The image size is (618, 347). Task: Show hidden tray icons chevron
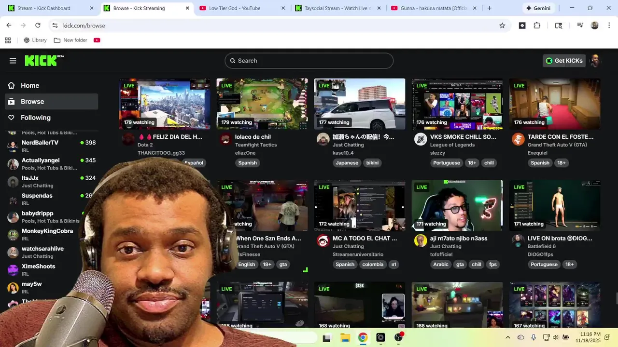point(507,338)
